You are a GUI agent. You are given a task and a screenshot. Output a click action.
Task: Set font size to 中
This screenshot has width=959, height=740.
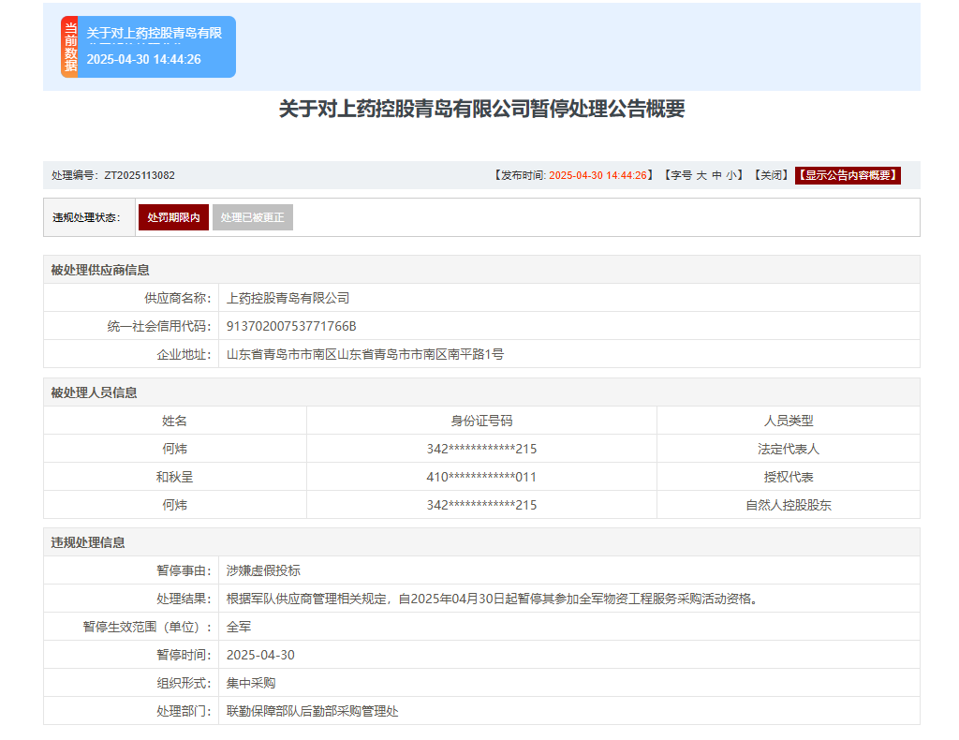716,175
